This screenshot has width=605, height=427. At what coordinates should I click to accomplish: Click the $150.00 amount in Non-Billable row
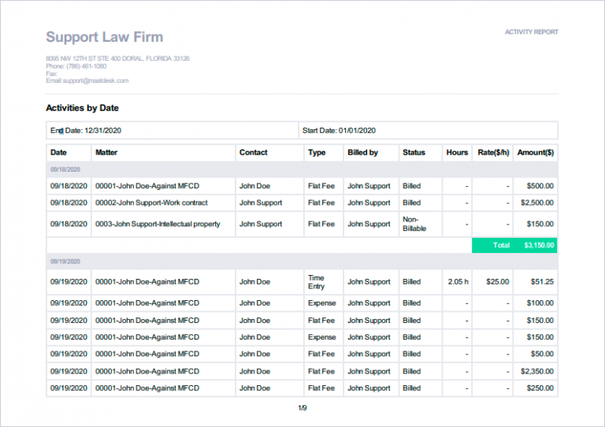point(540,224)
